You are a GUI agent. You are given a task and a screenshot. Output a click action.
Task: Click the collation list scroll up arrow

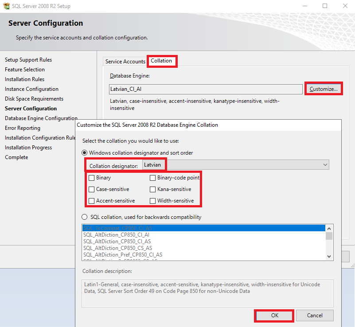click(x=329, y=229)
